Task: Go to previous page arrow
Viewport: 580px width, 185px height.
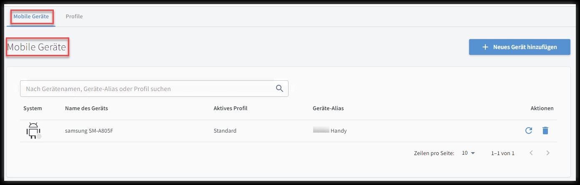Action: tap(531, 153)
